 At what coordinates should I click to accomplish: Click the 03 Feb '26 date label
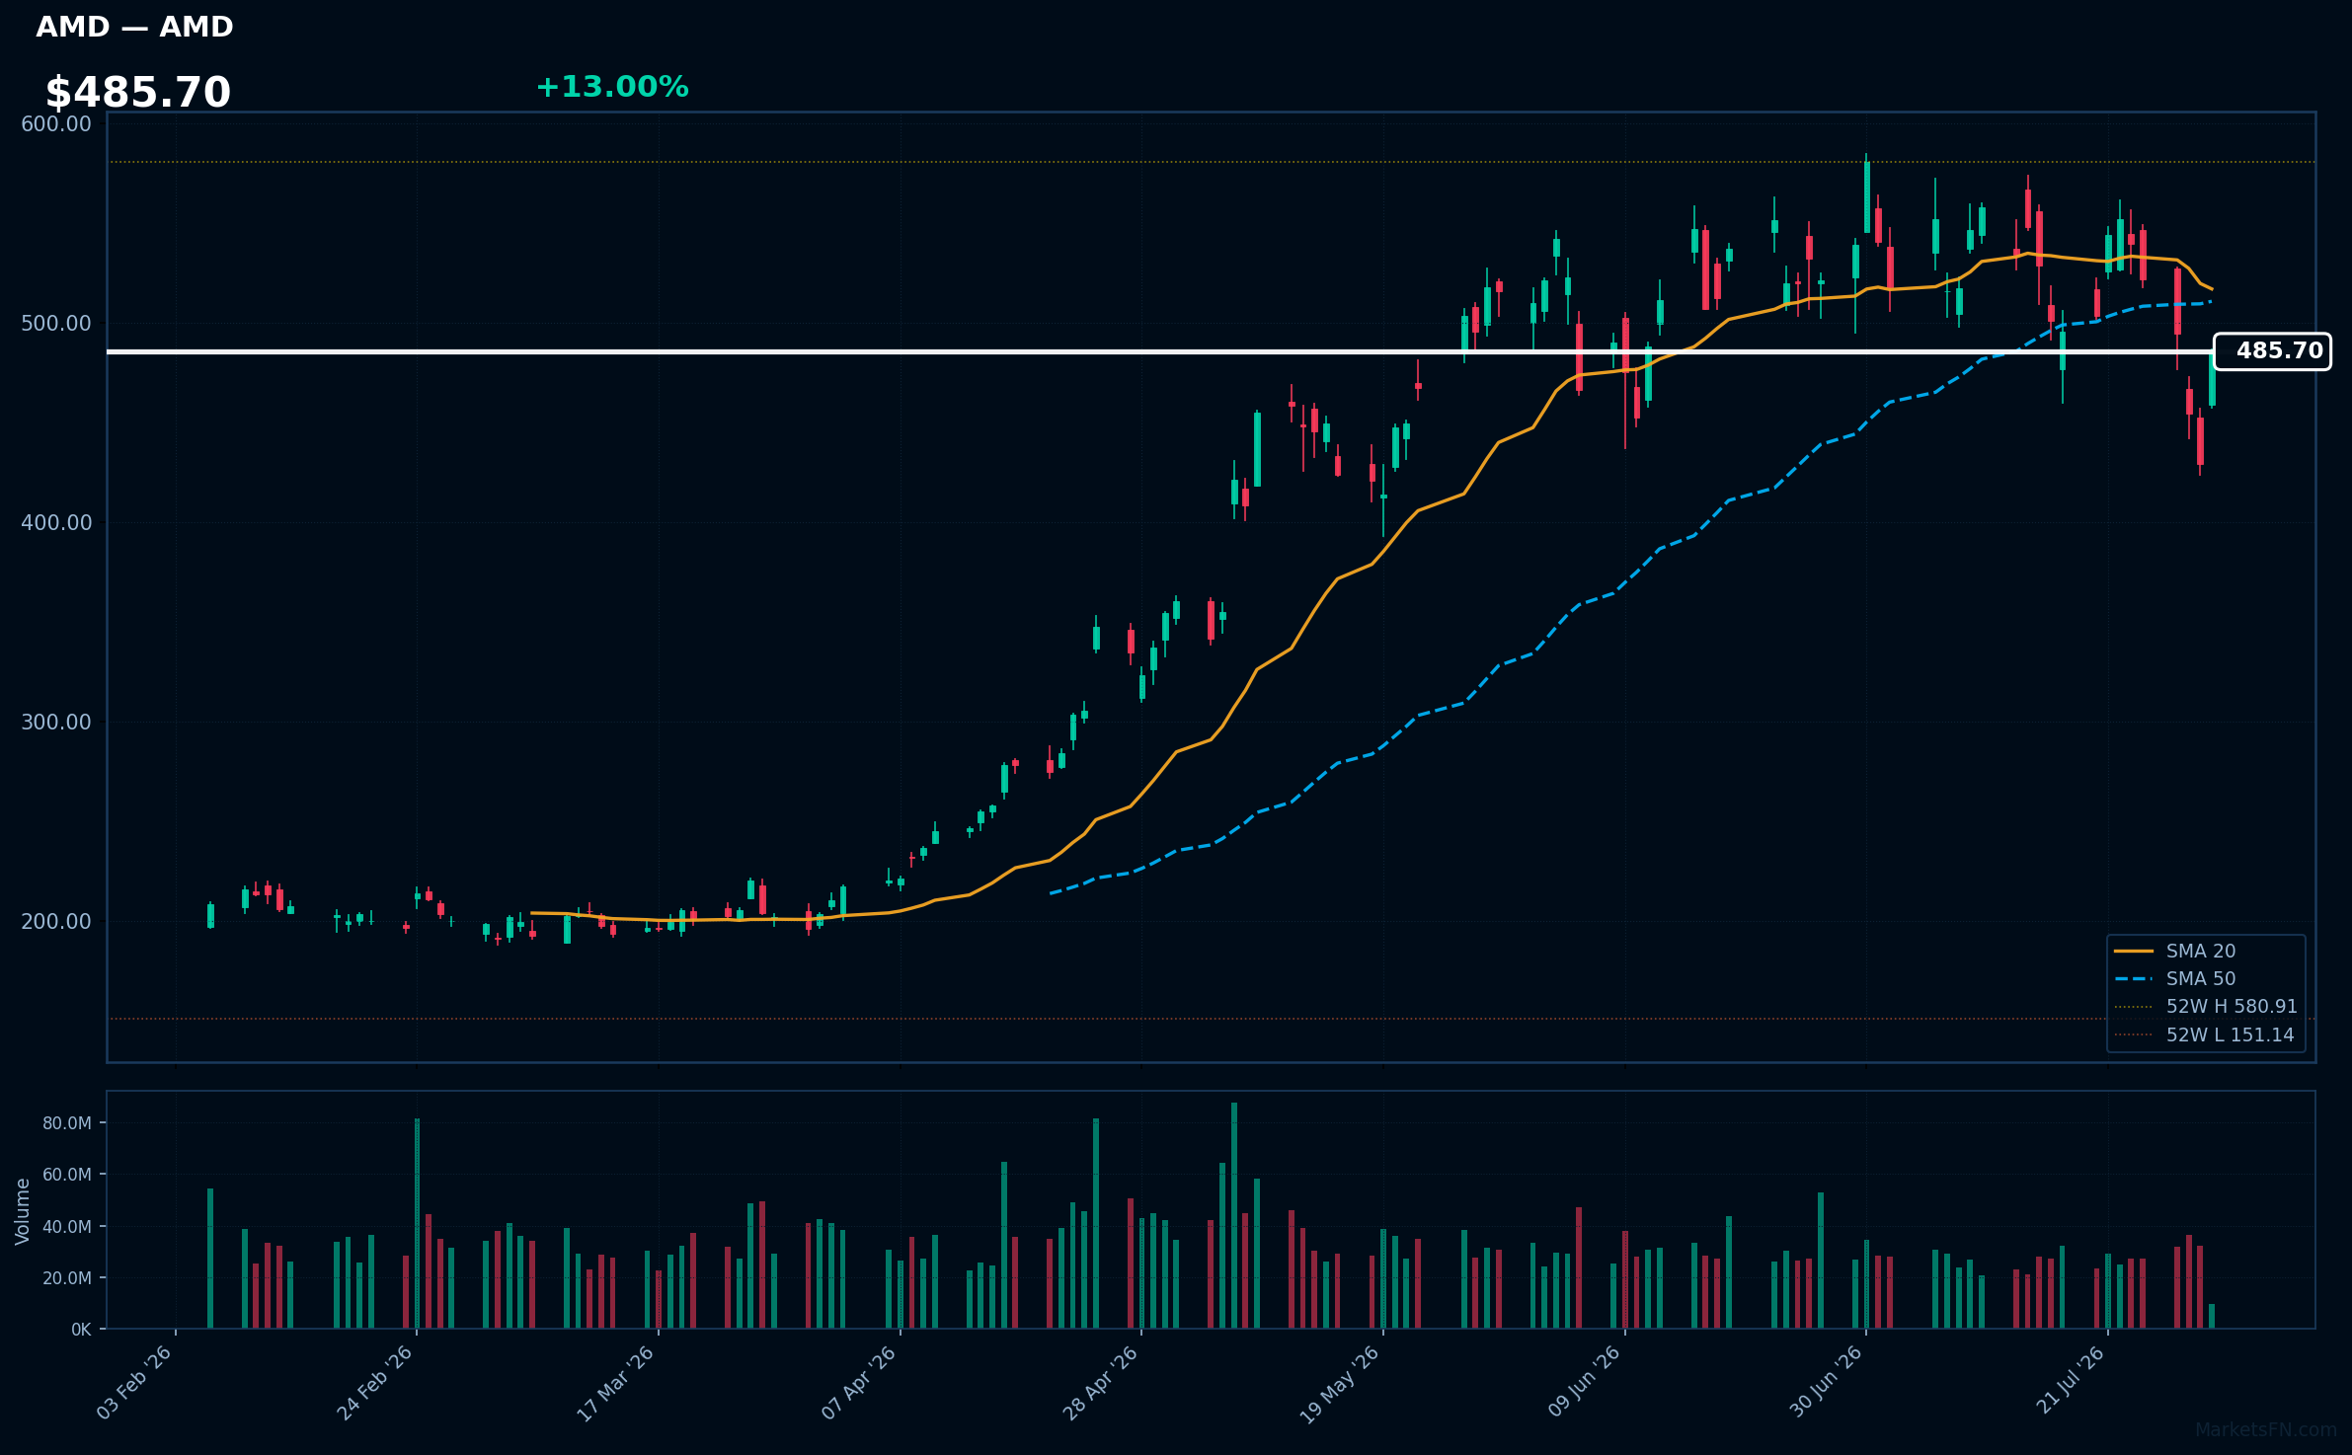click(x=135, y=1382)
